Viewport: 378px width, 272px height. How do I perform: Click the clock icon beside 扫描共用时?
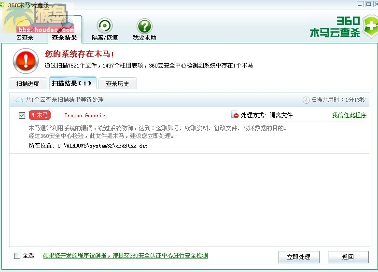pos(306,100)
